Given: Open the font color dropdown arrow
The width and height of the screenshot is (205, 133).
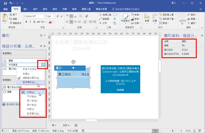Looking at the screenshot, I should [x=53, y=22].
